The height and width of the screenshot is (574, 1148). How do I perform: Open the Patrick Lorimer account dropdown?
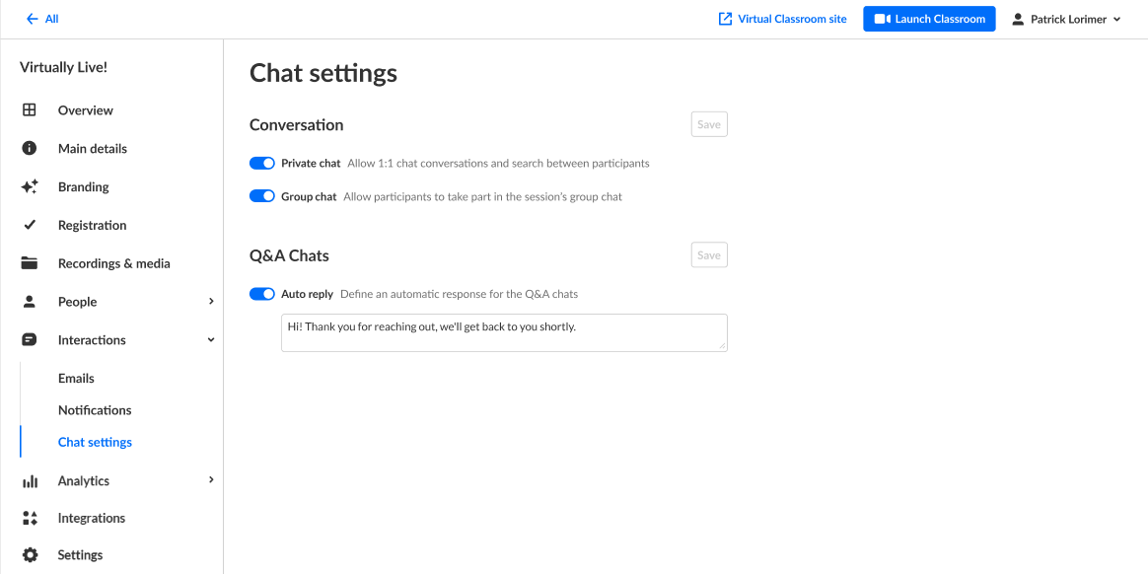click(1067, 19)
